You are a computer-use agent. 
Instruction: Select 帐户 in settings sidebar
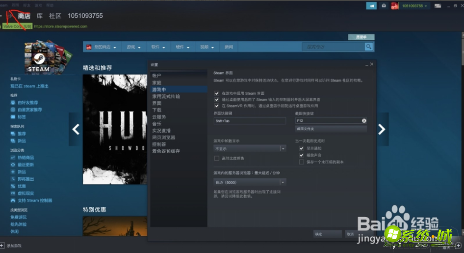tap(179, 76)
